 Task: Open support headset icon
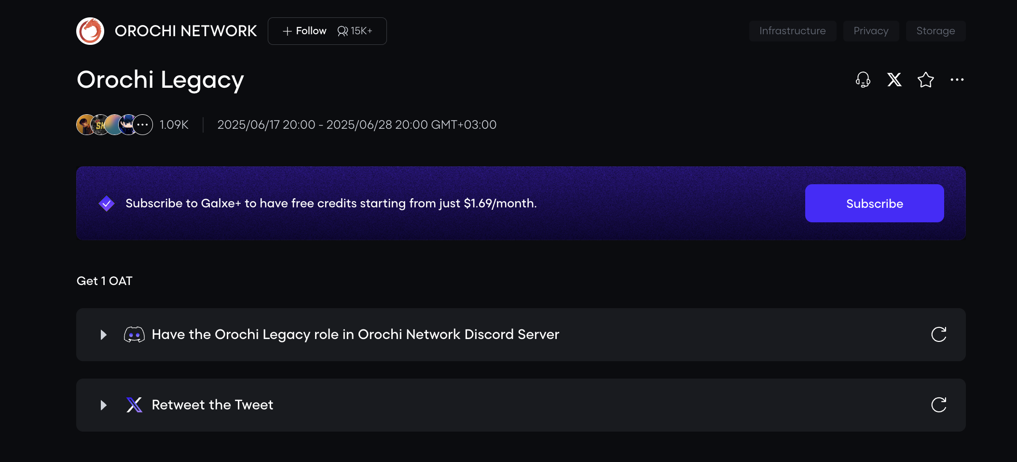point(863,80)
